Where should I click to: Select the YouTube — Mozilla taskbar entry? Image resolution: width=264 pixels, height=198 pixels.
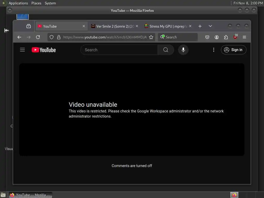(x=30, y=195)
